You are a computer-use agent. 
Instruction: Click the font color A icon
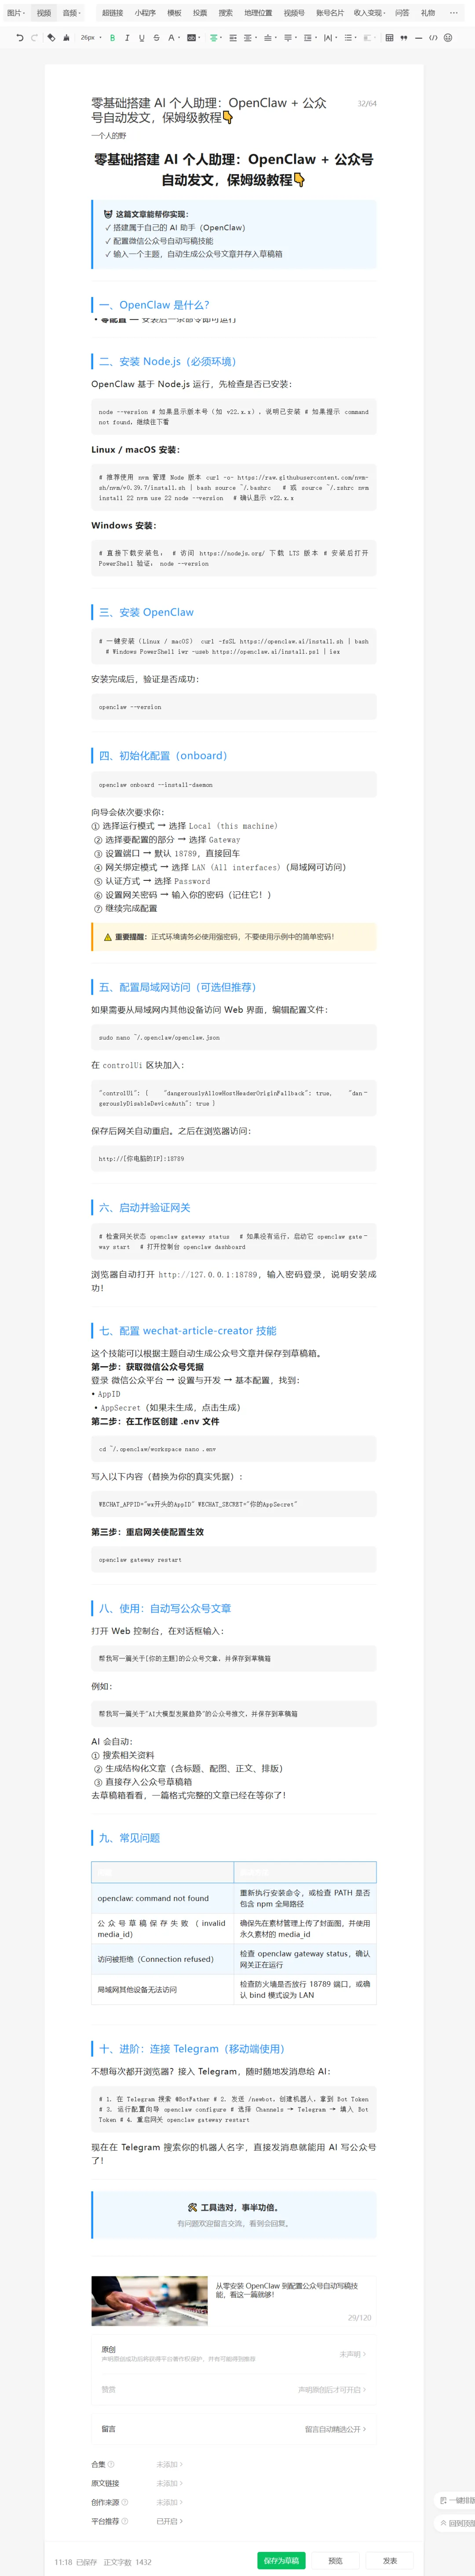point(171,38)
